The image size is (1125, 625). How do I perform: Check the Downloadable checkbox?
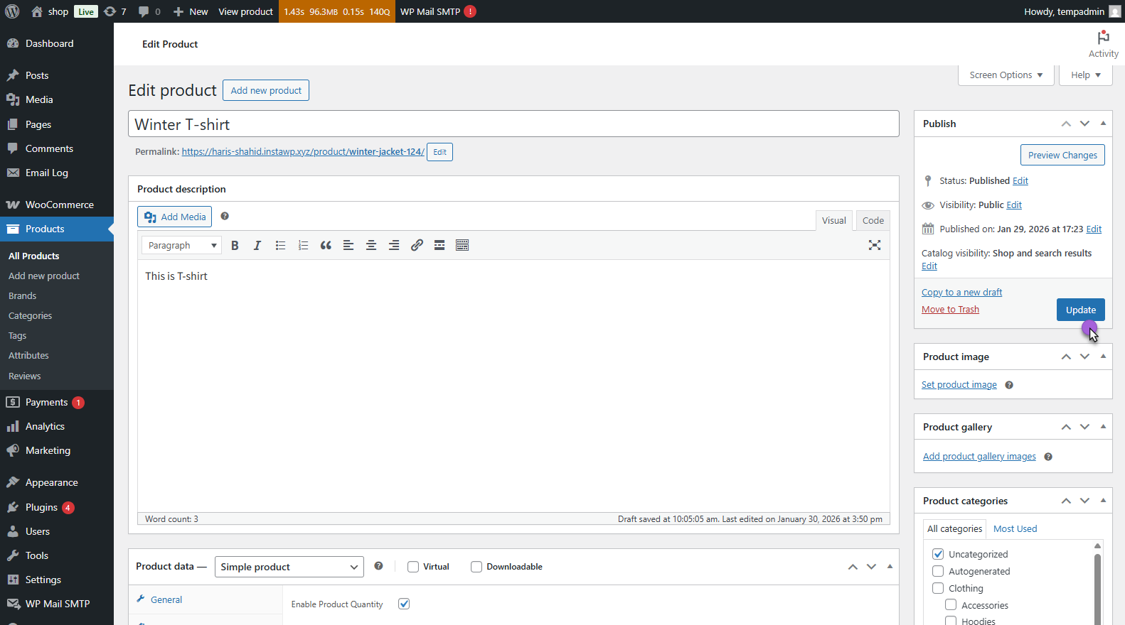pos(476,567)
